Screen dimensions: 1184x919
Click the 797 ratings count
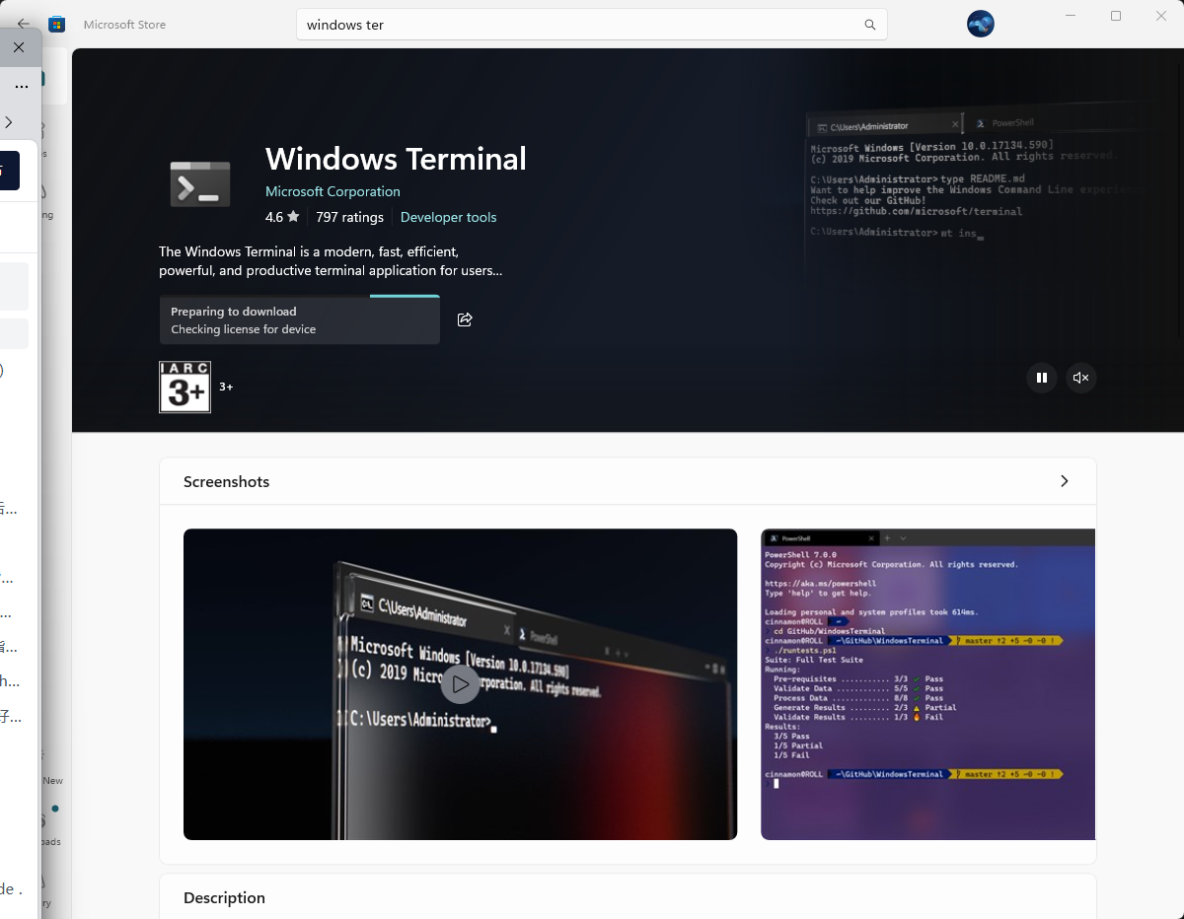pyautogui.click(x=349, y=217)
